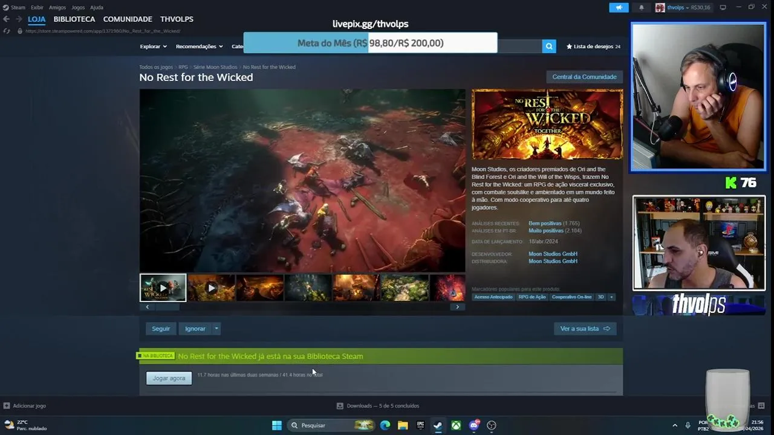
Task: Click the Seguir button
Action: pos(161,329)
